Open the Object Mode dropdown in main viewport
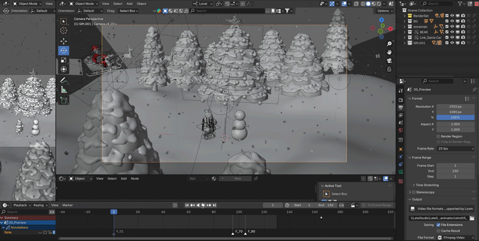This screenshot has height=241, width=479. [83, 4]
